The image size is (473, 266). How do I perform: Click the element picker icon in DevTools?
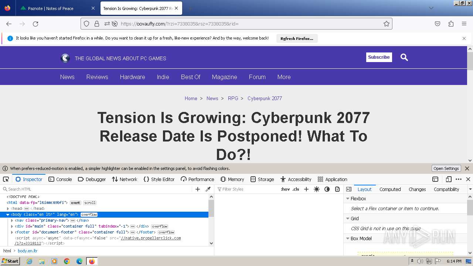[6, 179]
